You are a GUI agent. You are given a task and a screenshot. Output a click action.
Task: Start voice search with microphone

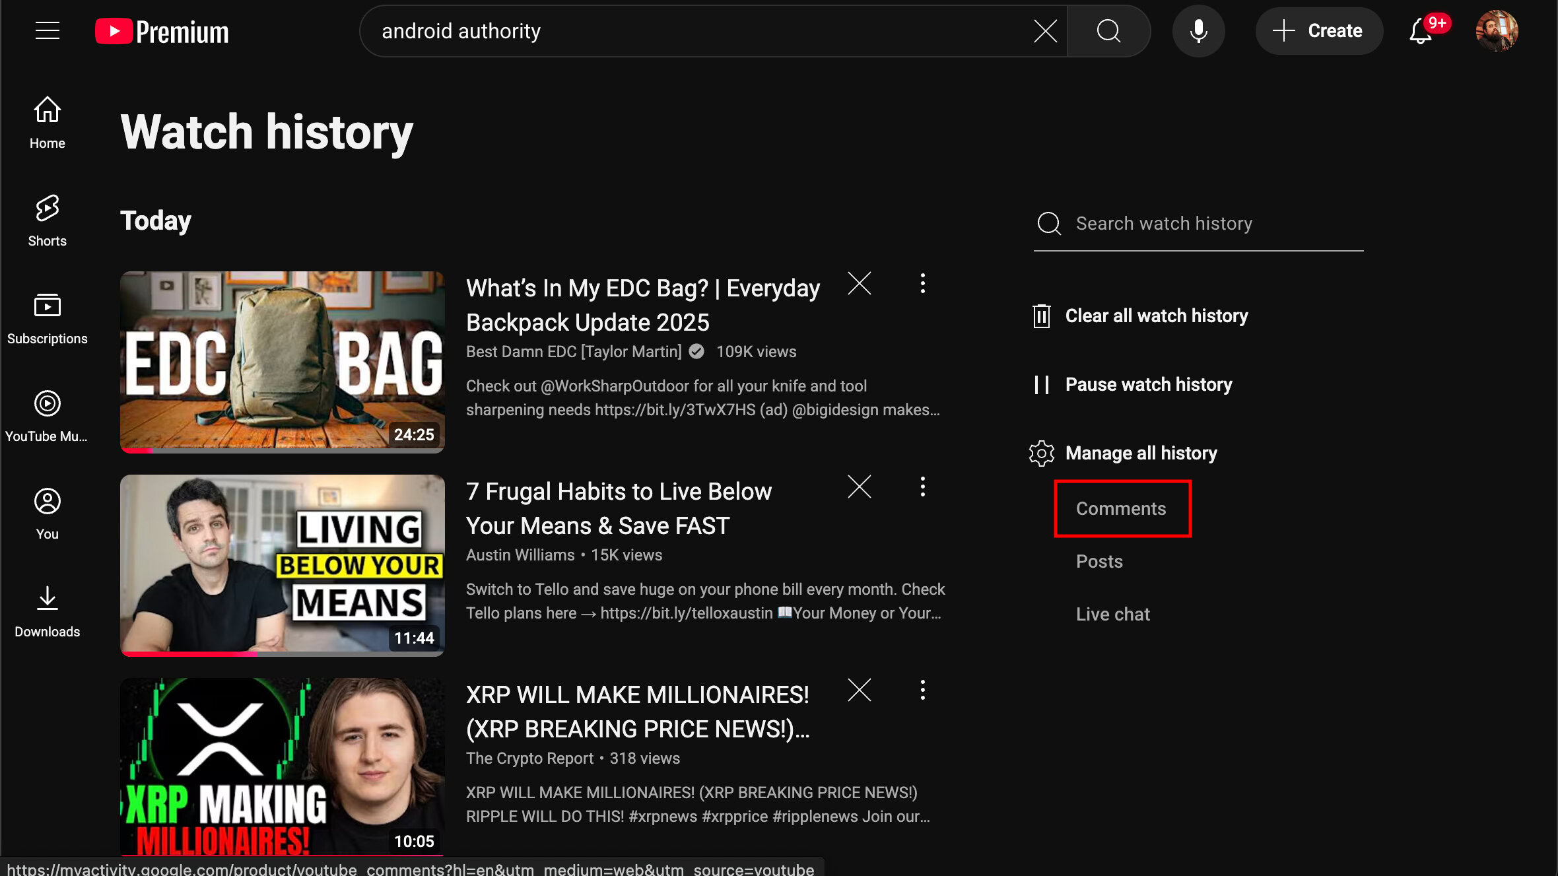coord(1198,31)
